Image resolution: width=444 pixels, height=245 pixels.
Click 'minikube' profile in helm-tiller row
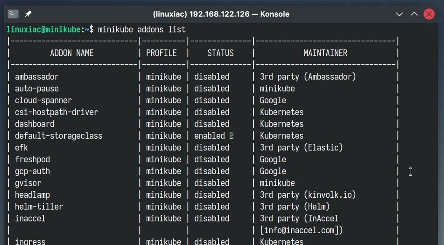click(x=164, y=207)
